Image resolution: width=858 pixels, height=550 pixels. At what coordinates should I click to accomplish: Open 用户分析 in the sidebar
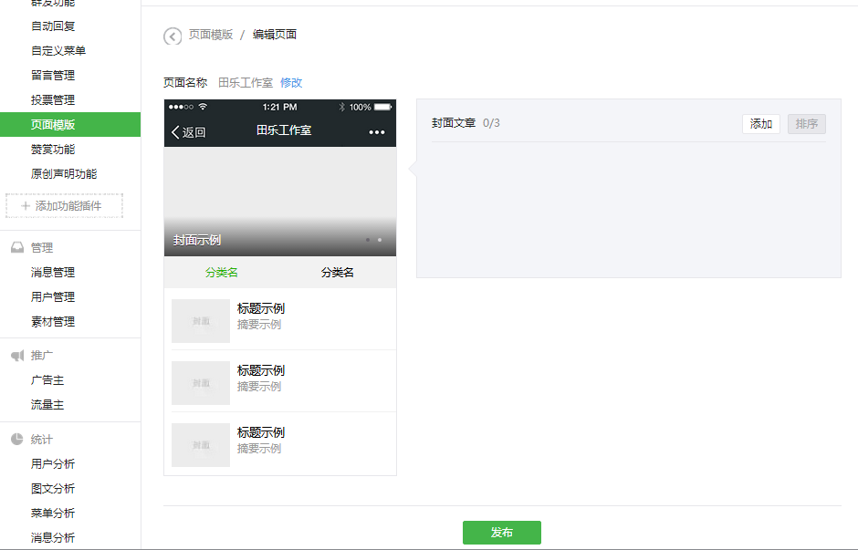pyautogui.click(x=53, y=463)
